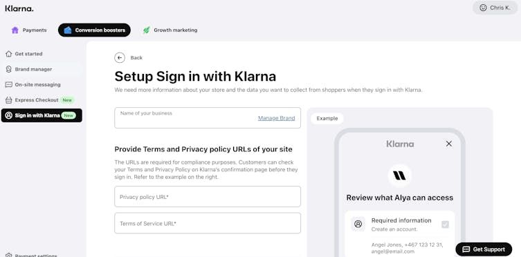Click the purple house Payments icon
The height and width of the screenshot is (257, 521).
coord(15,30)
